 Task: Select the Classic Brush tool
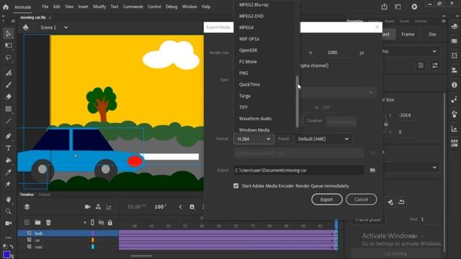click(x=8, y=85)
